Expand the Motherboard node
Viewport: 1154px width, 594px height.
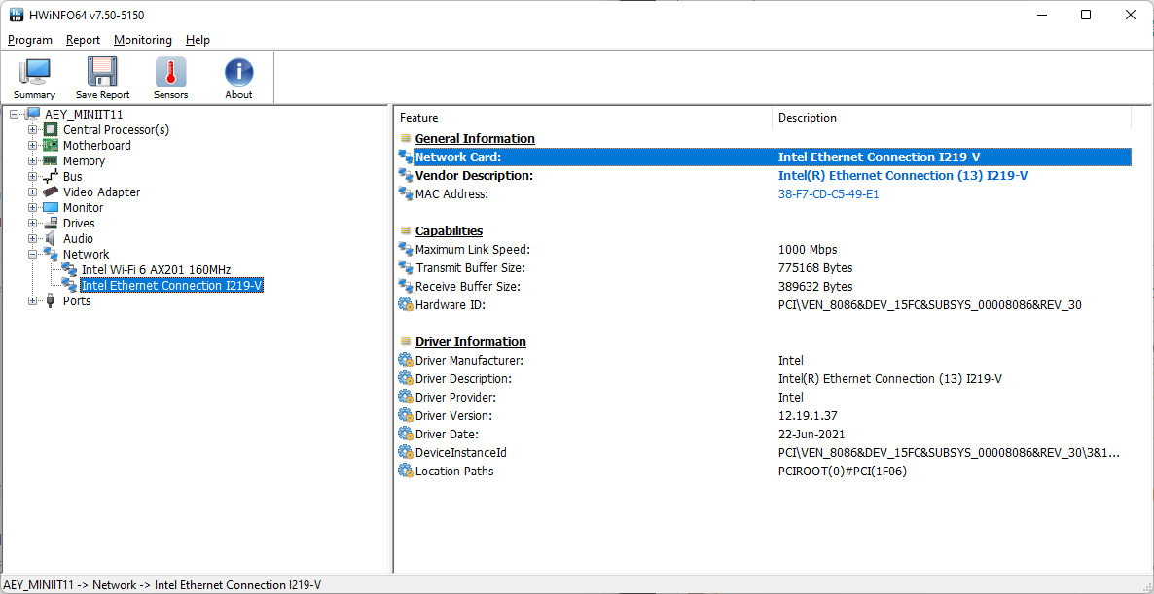(32, 146)
